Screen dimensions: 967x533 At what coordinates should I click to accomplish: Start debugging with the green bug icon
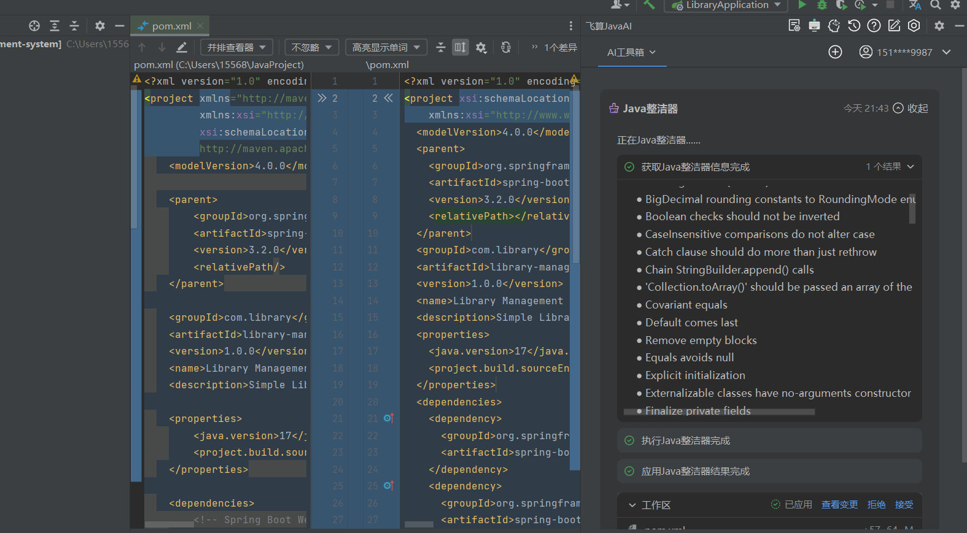[821, 5]
